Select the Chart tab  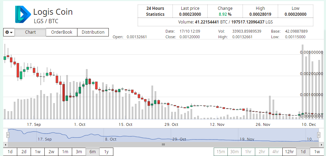31,32
